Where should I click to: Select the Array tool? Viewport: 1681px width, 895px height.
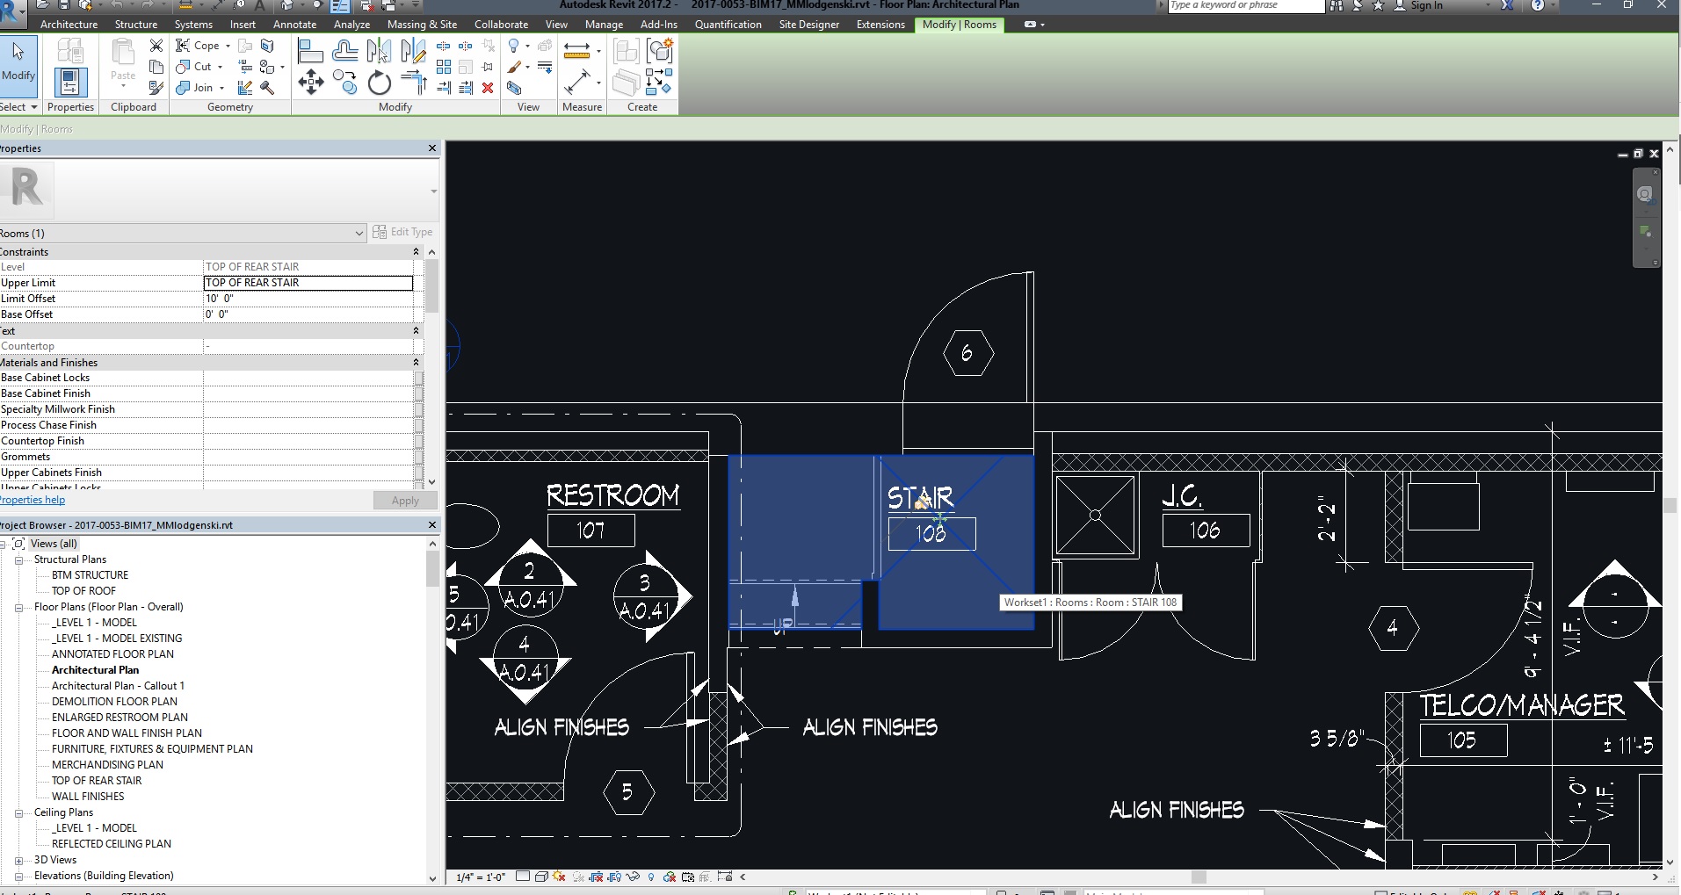[x=444, y=67]
